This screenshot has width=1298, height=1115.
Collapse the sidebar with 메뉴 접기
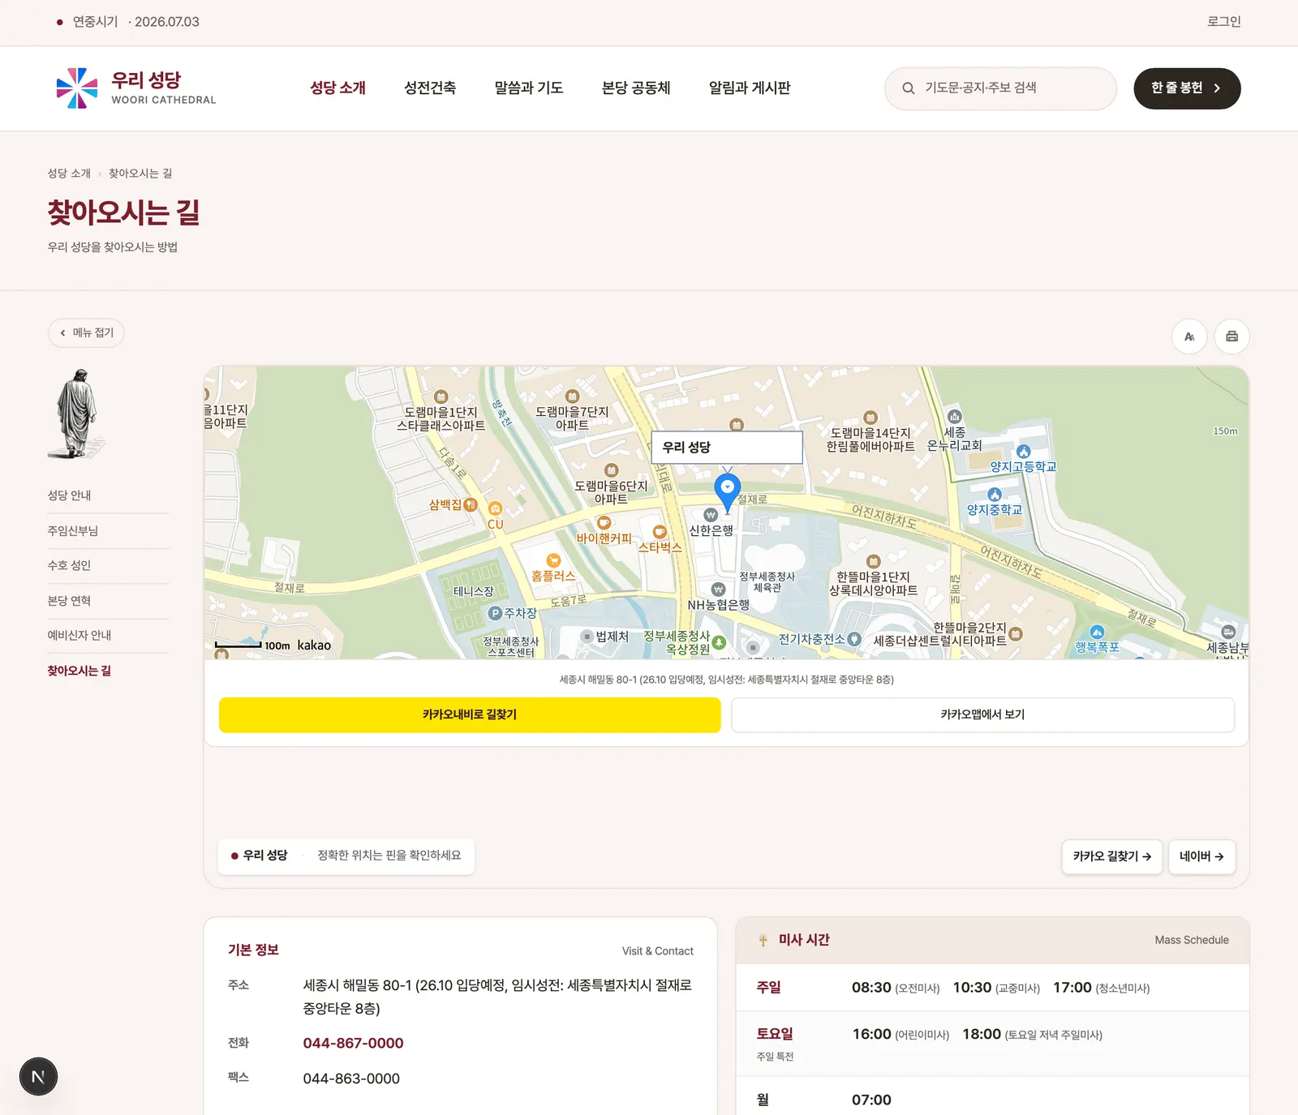point(86,332)
